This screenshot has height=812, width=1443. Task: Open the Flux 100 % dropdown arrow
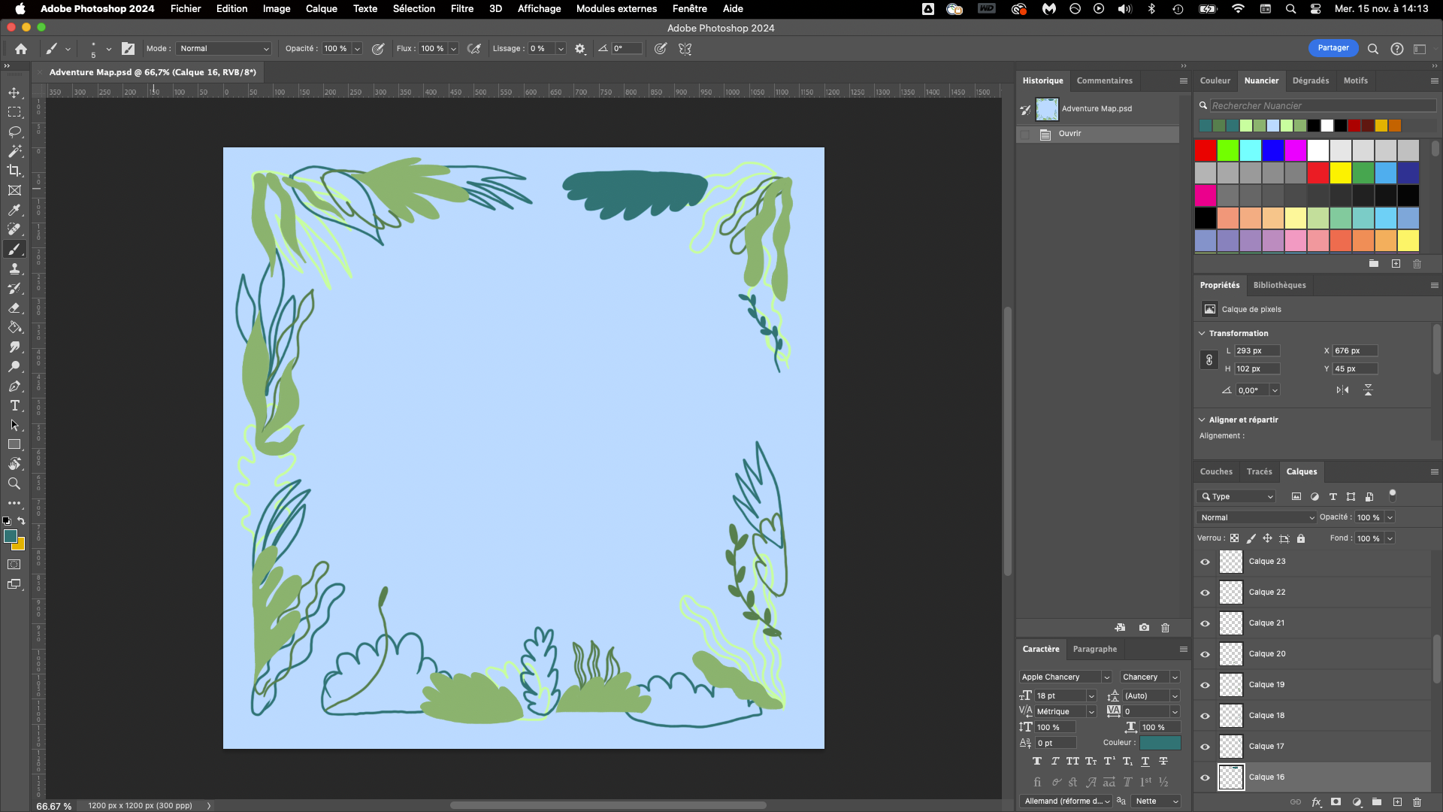point(453,49)
